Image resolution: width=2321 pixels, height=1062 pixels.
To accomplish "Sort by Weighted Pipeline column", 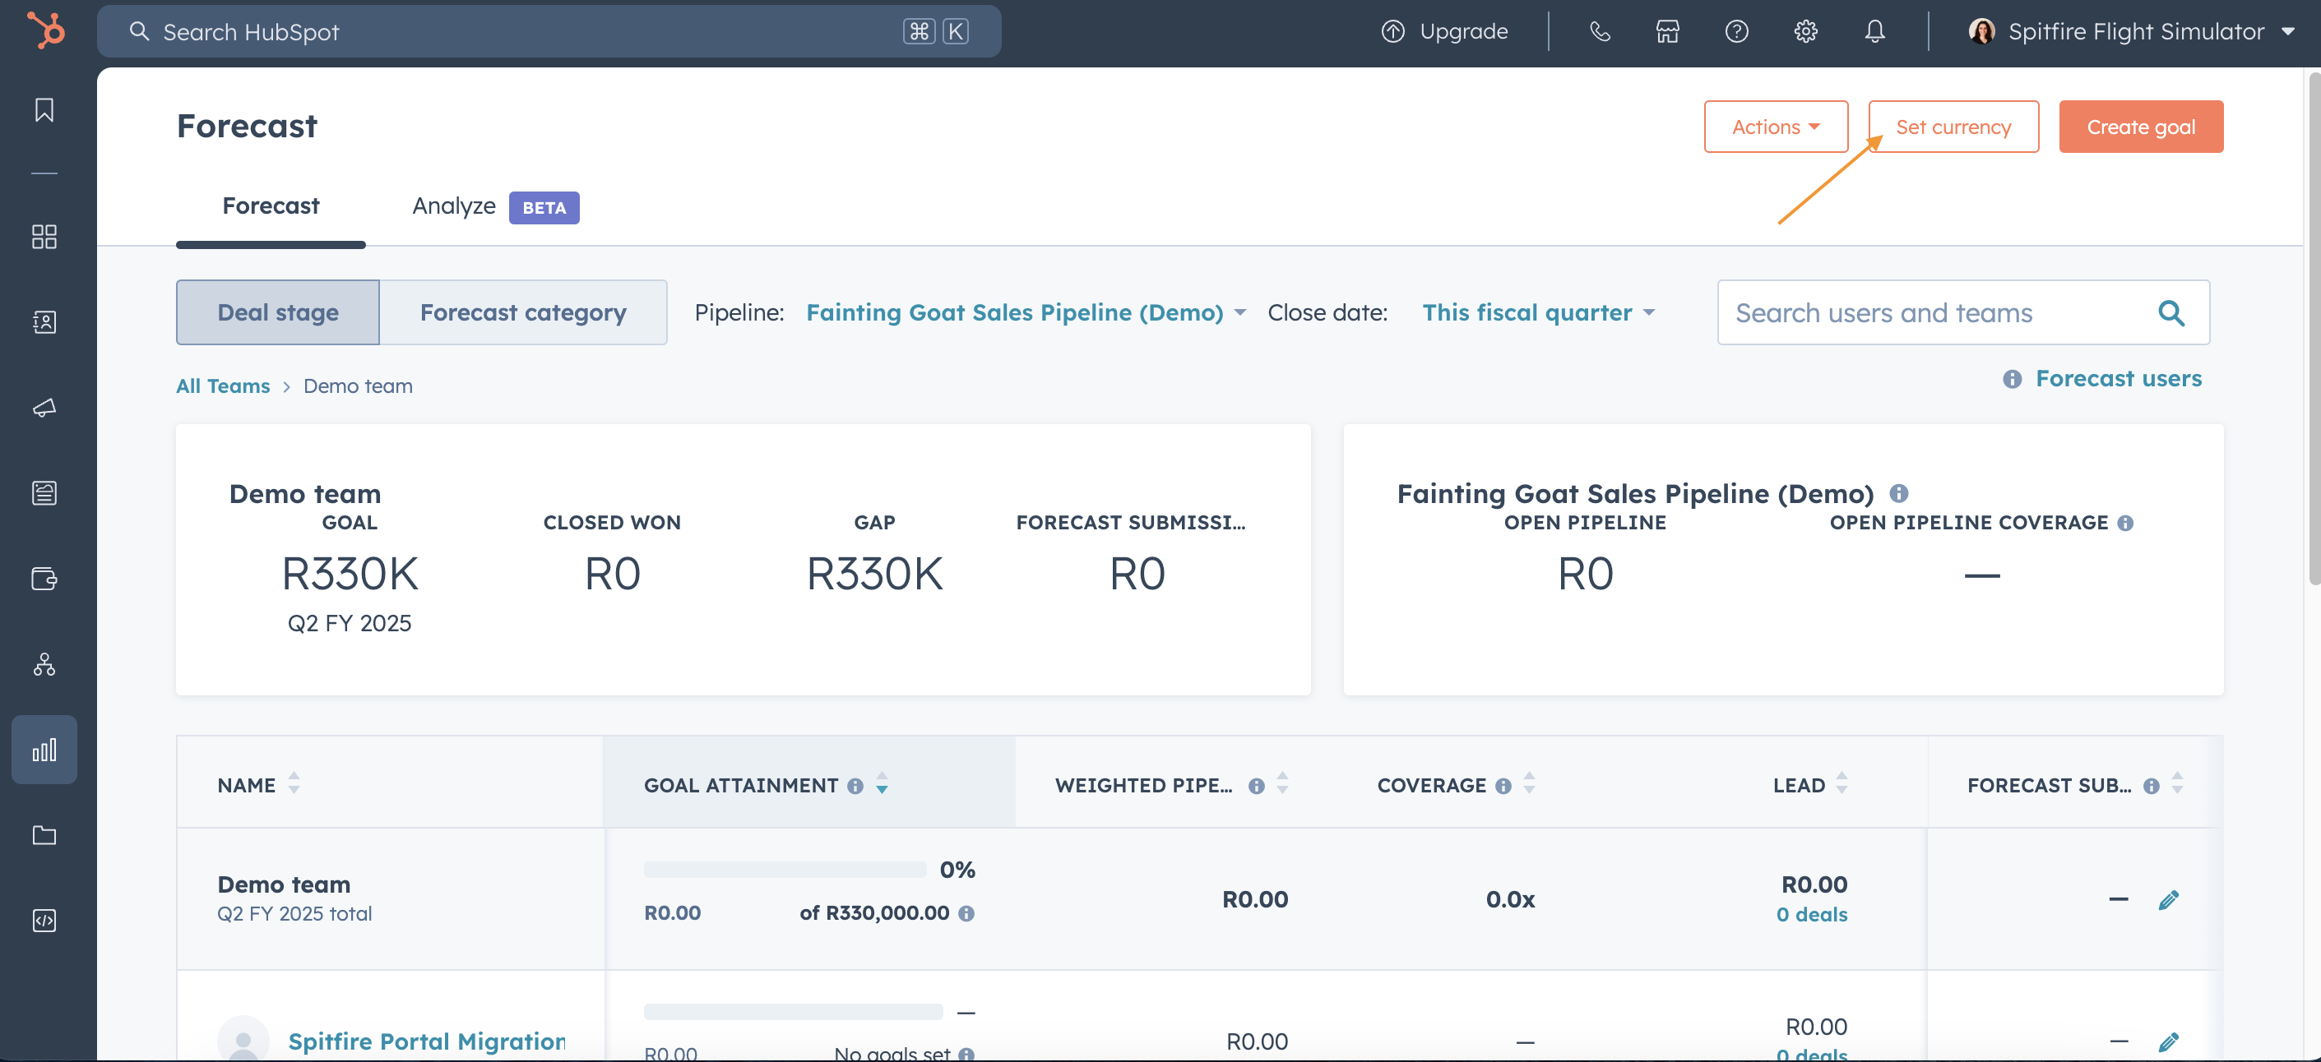I will 1282,783.
